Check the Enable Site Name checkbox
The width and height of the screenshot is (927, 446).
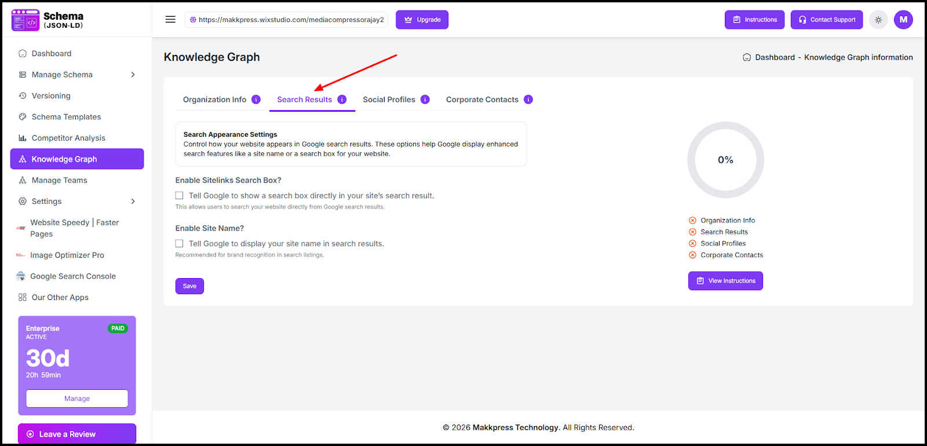pos(180,244)
